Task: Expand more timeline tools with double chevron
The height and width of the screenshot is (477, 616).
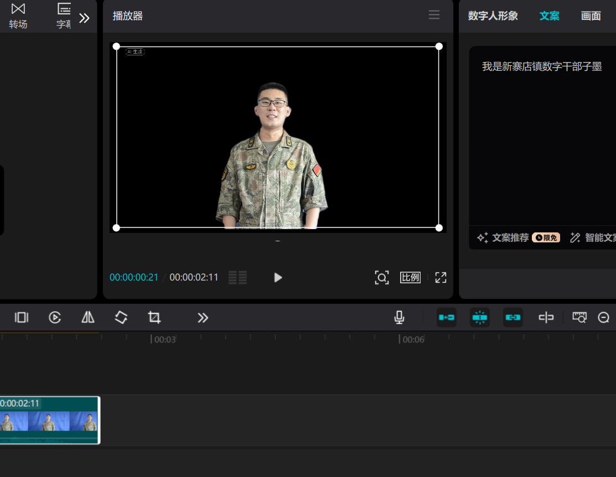Action: [203, 317]
